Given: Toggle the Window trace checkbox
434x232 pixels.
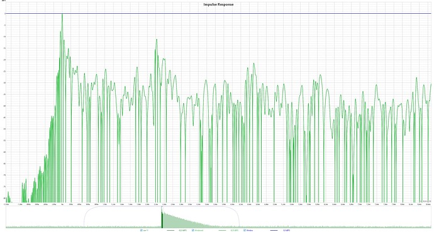Looking at the screenshot, I should tap(245, 230).
